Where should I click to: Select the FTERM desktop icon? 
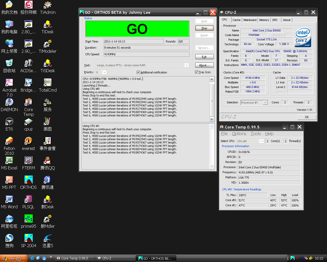(x=28, y=163)
